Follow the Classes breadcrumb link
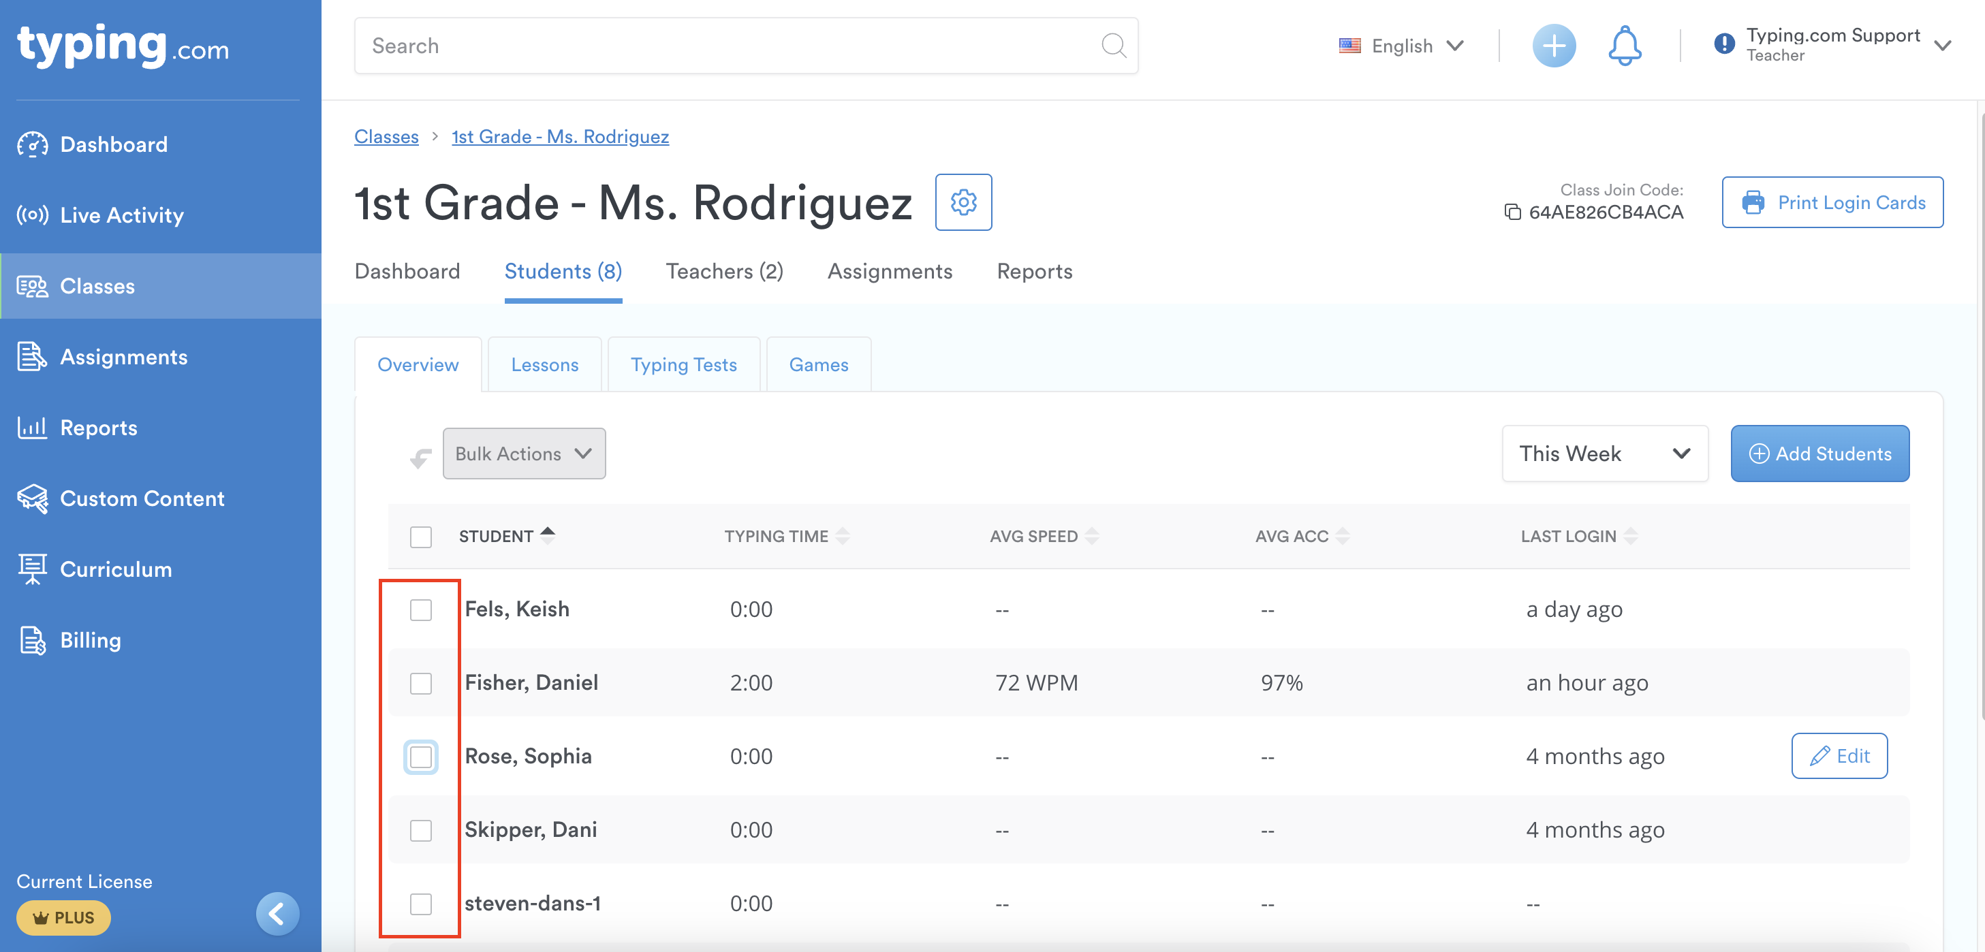This screenshot has height=952, width=1985. pos(386,136)
